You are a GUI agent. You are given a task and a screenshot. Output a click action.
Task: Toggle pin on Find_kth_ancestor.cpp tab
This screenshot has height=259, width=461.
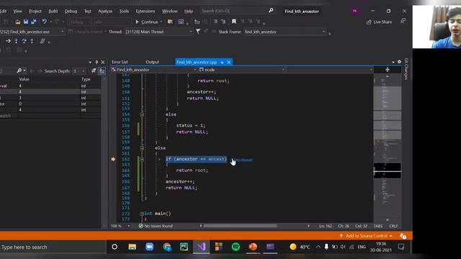[222, 63]
